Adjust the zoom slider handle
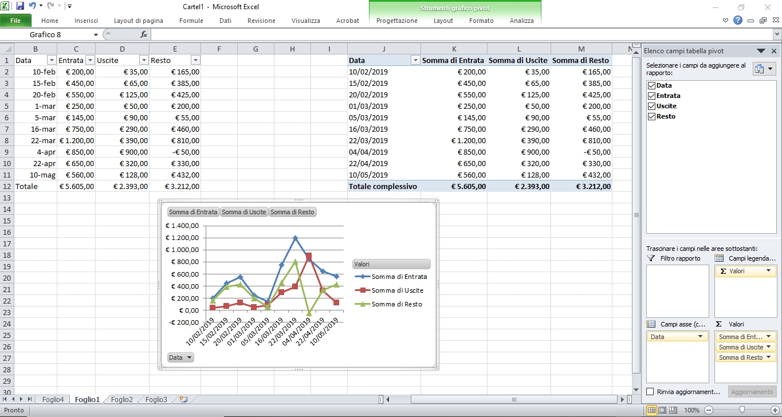The height and width of the screenshot is (417, 782). tap(742, 410)
